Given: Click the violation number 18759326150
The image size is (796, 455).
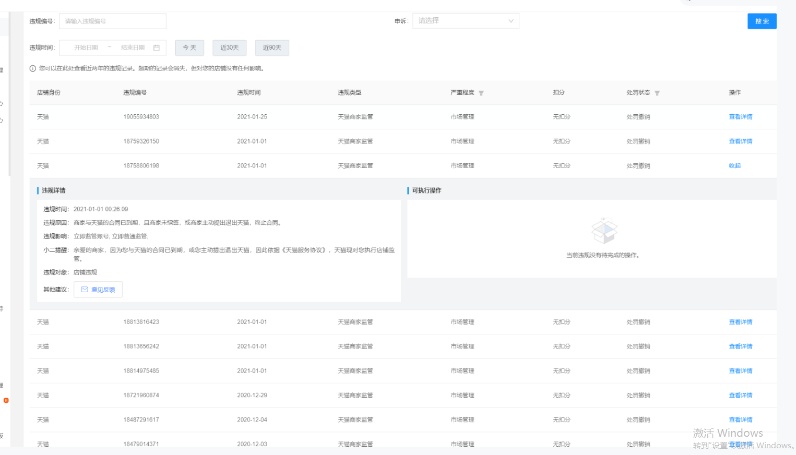Looking at the screenshot, I should [141, 141].
